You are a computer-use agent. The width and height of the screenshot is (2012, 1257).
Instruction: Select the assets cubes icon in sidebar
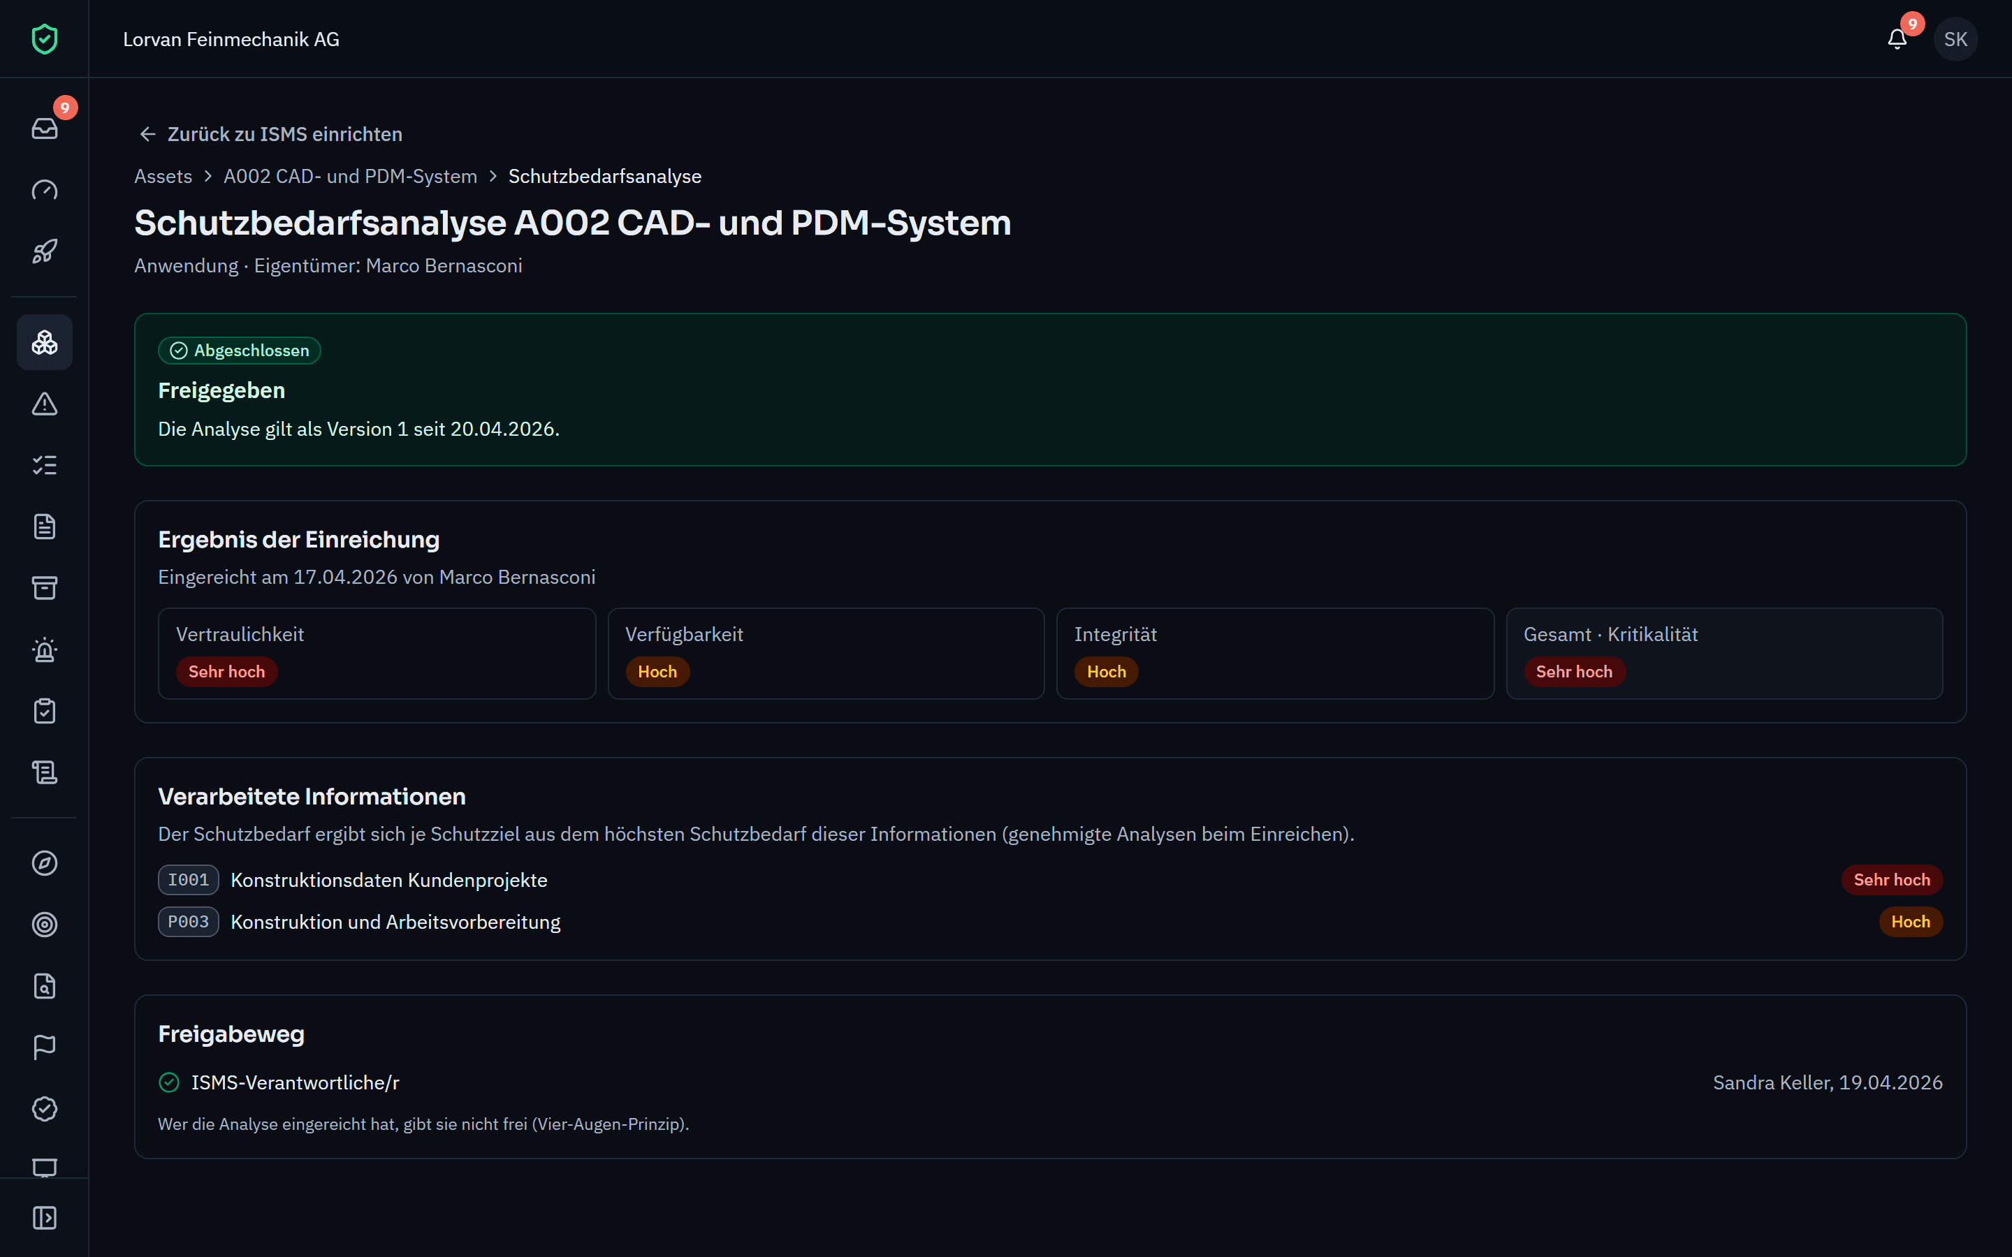(x=44, y=341)
